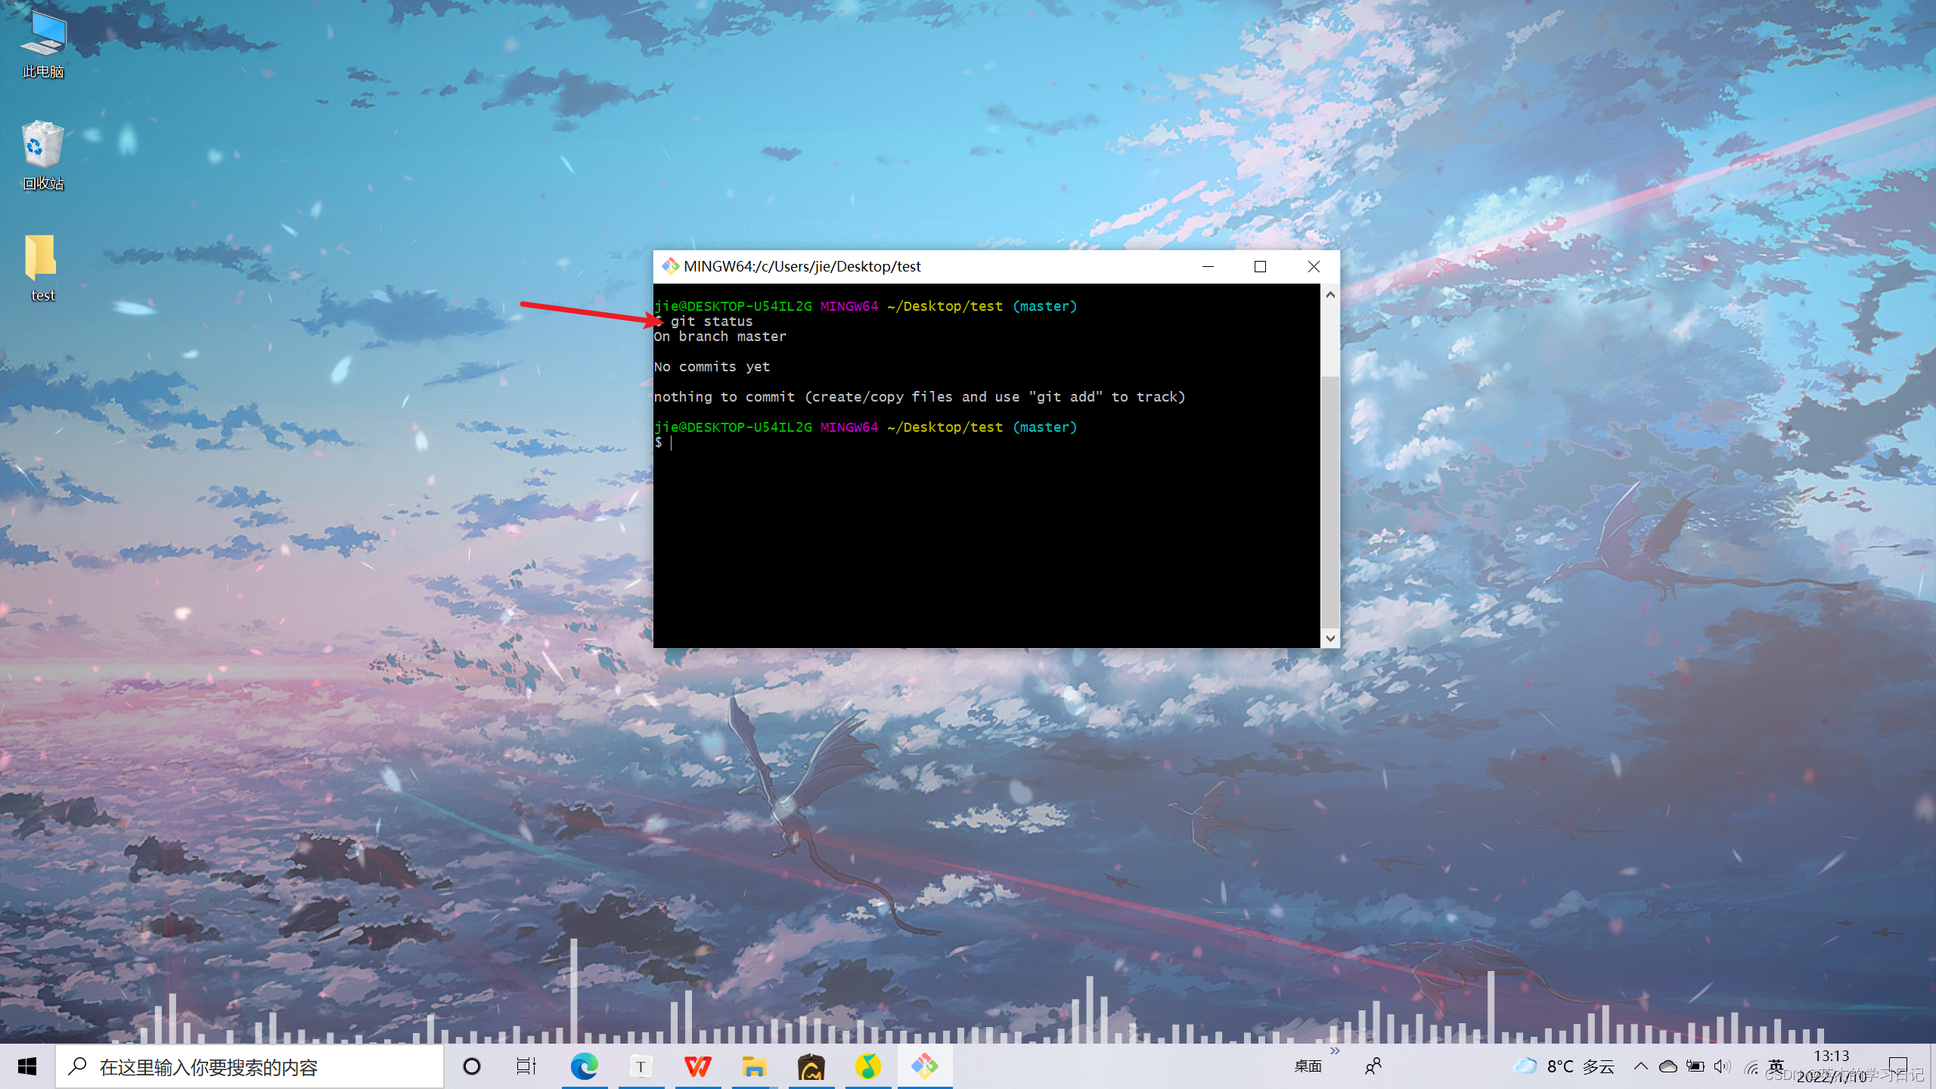Screen dimensions: 1936x1089
Task: Maximize the MINGW64 terminal window
Action: point(1260,266)
